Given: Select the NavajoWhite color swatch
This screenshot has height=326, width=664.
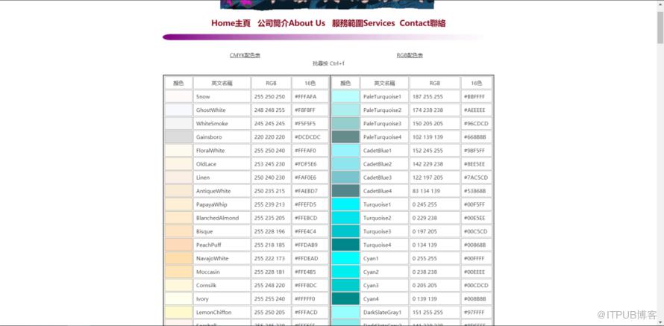Looking at the screenshot, I should [179, 259].
